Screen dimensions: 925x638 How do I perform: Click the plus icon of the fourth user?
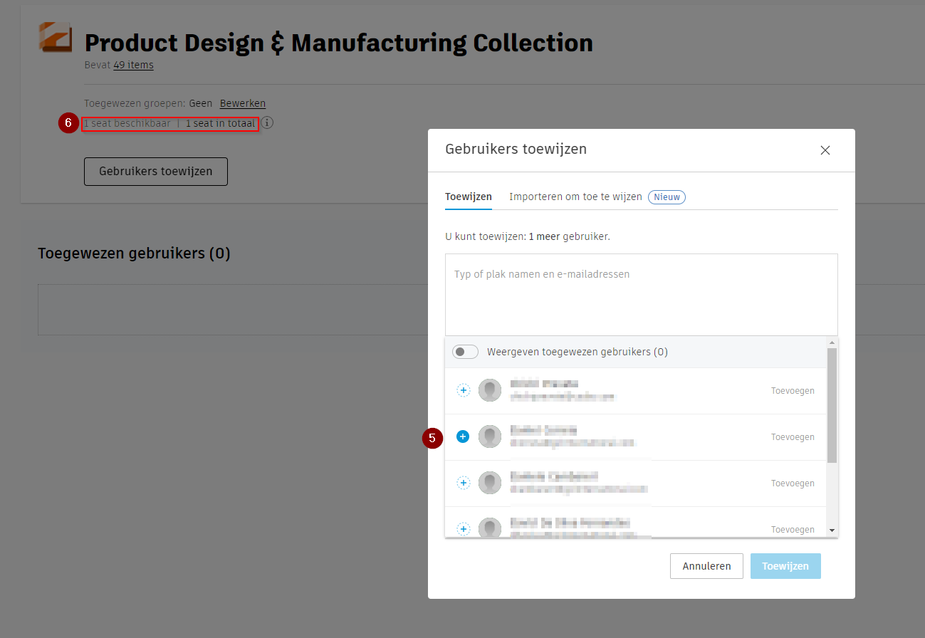click(463, 529)
